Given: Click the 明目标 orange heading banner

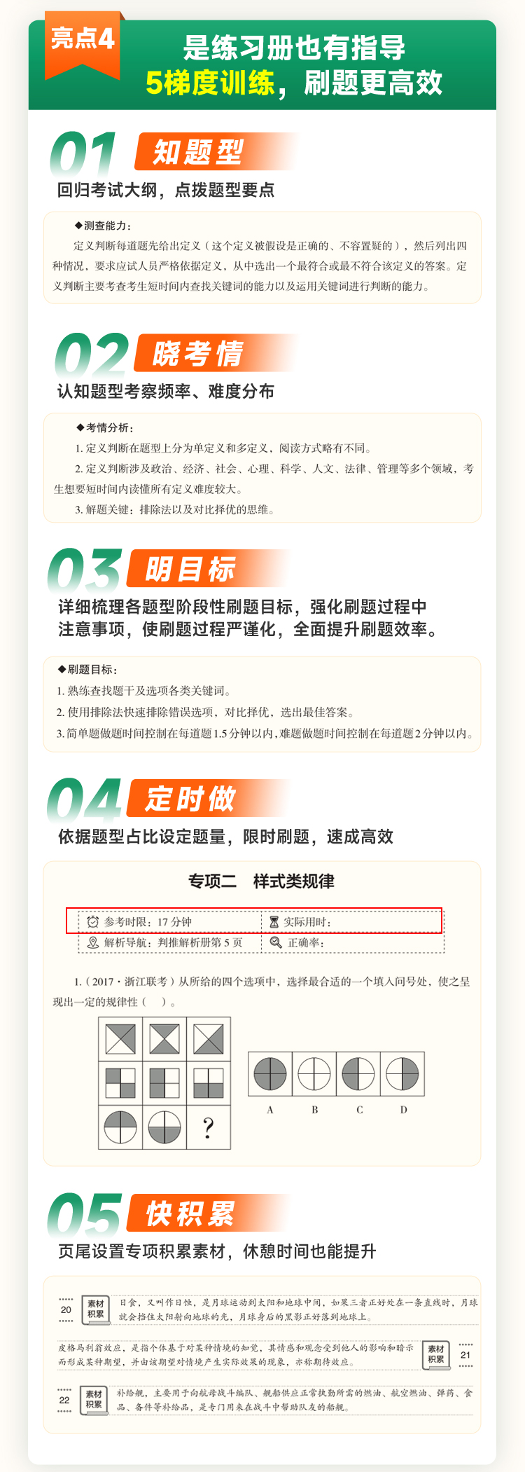Looking at the screenshot, I should pyautogui.click(x=208, y=568).
